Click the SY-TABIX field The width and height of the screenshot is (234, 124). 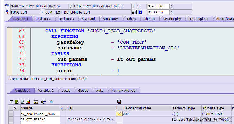(158, 12)
